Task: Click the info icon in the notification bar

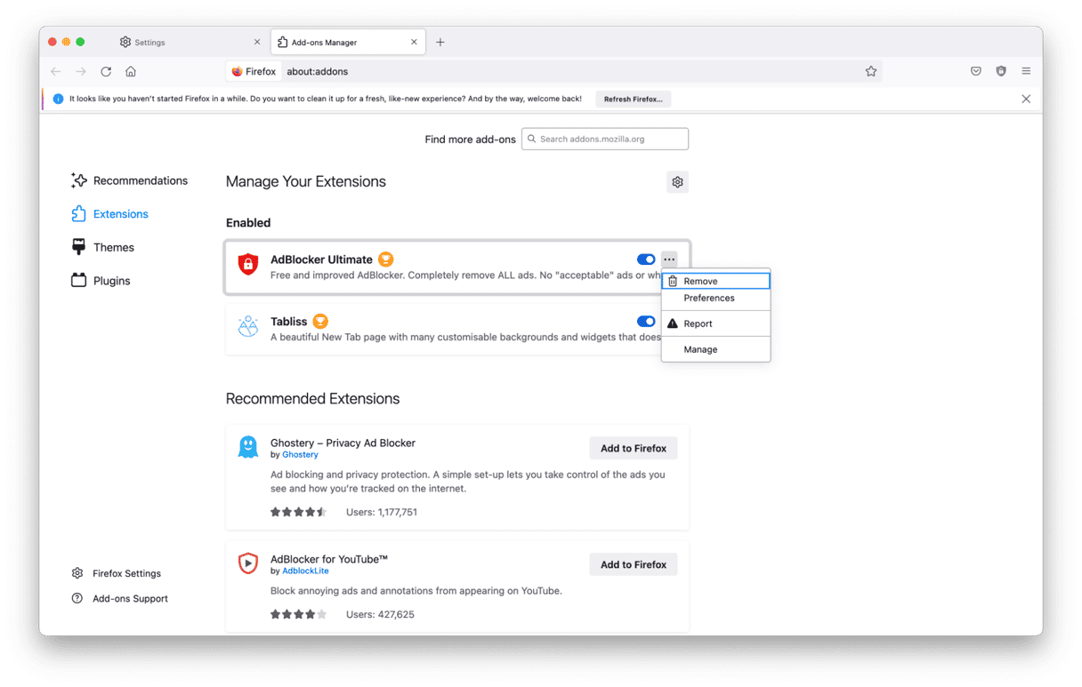Action: coord(59,100)
